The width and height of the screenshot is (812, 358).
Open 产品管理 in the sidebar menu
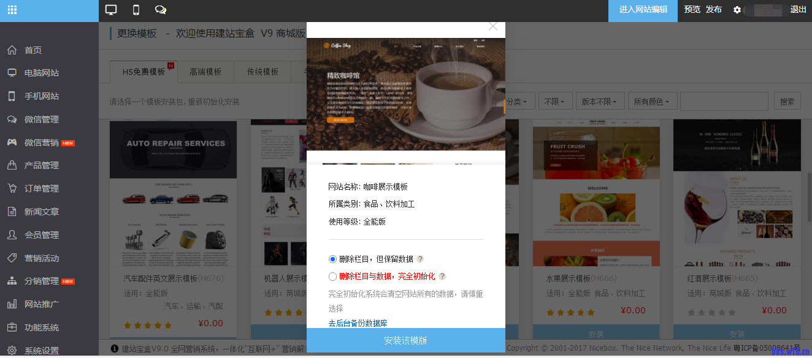pos(42,165)
